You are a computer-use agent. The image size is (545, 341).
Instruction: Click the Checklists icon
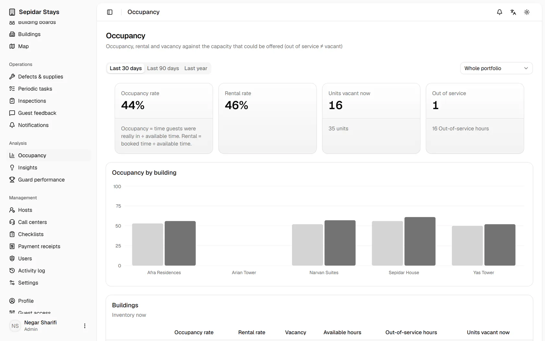coord(12,234)
